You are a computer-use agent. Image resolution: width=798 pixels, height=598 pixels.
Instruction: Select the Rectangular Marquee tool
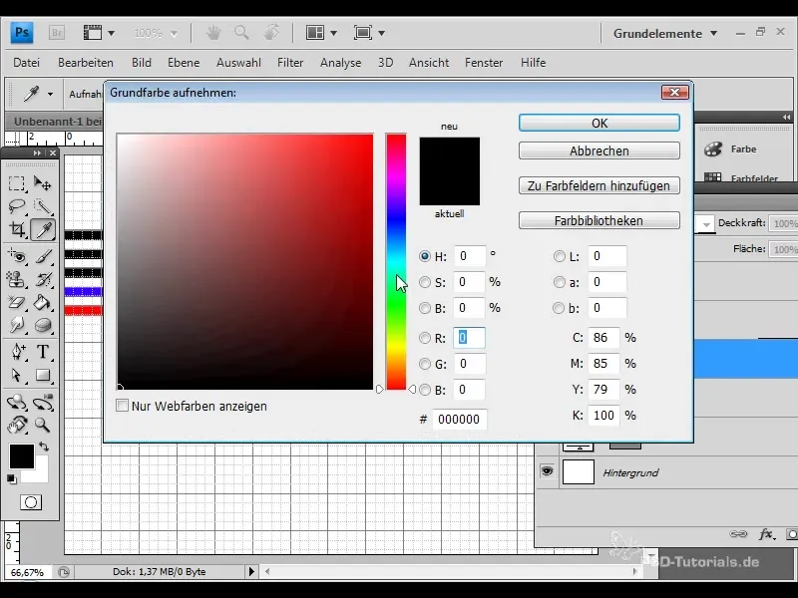17,183
